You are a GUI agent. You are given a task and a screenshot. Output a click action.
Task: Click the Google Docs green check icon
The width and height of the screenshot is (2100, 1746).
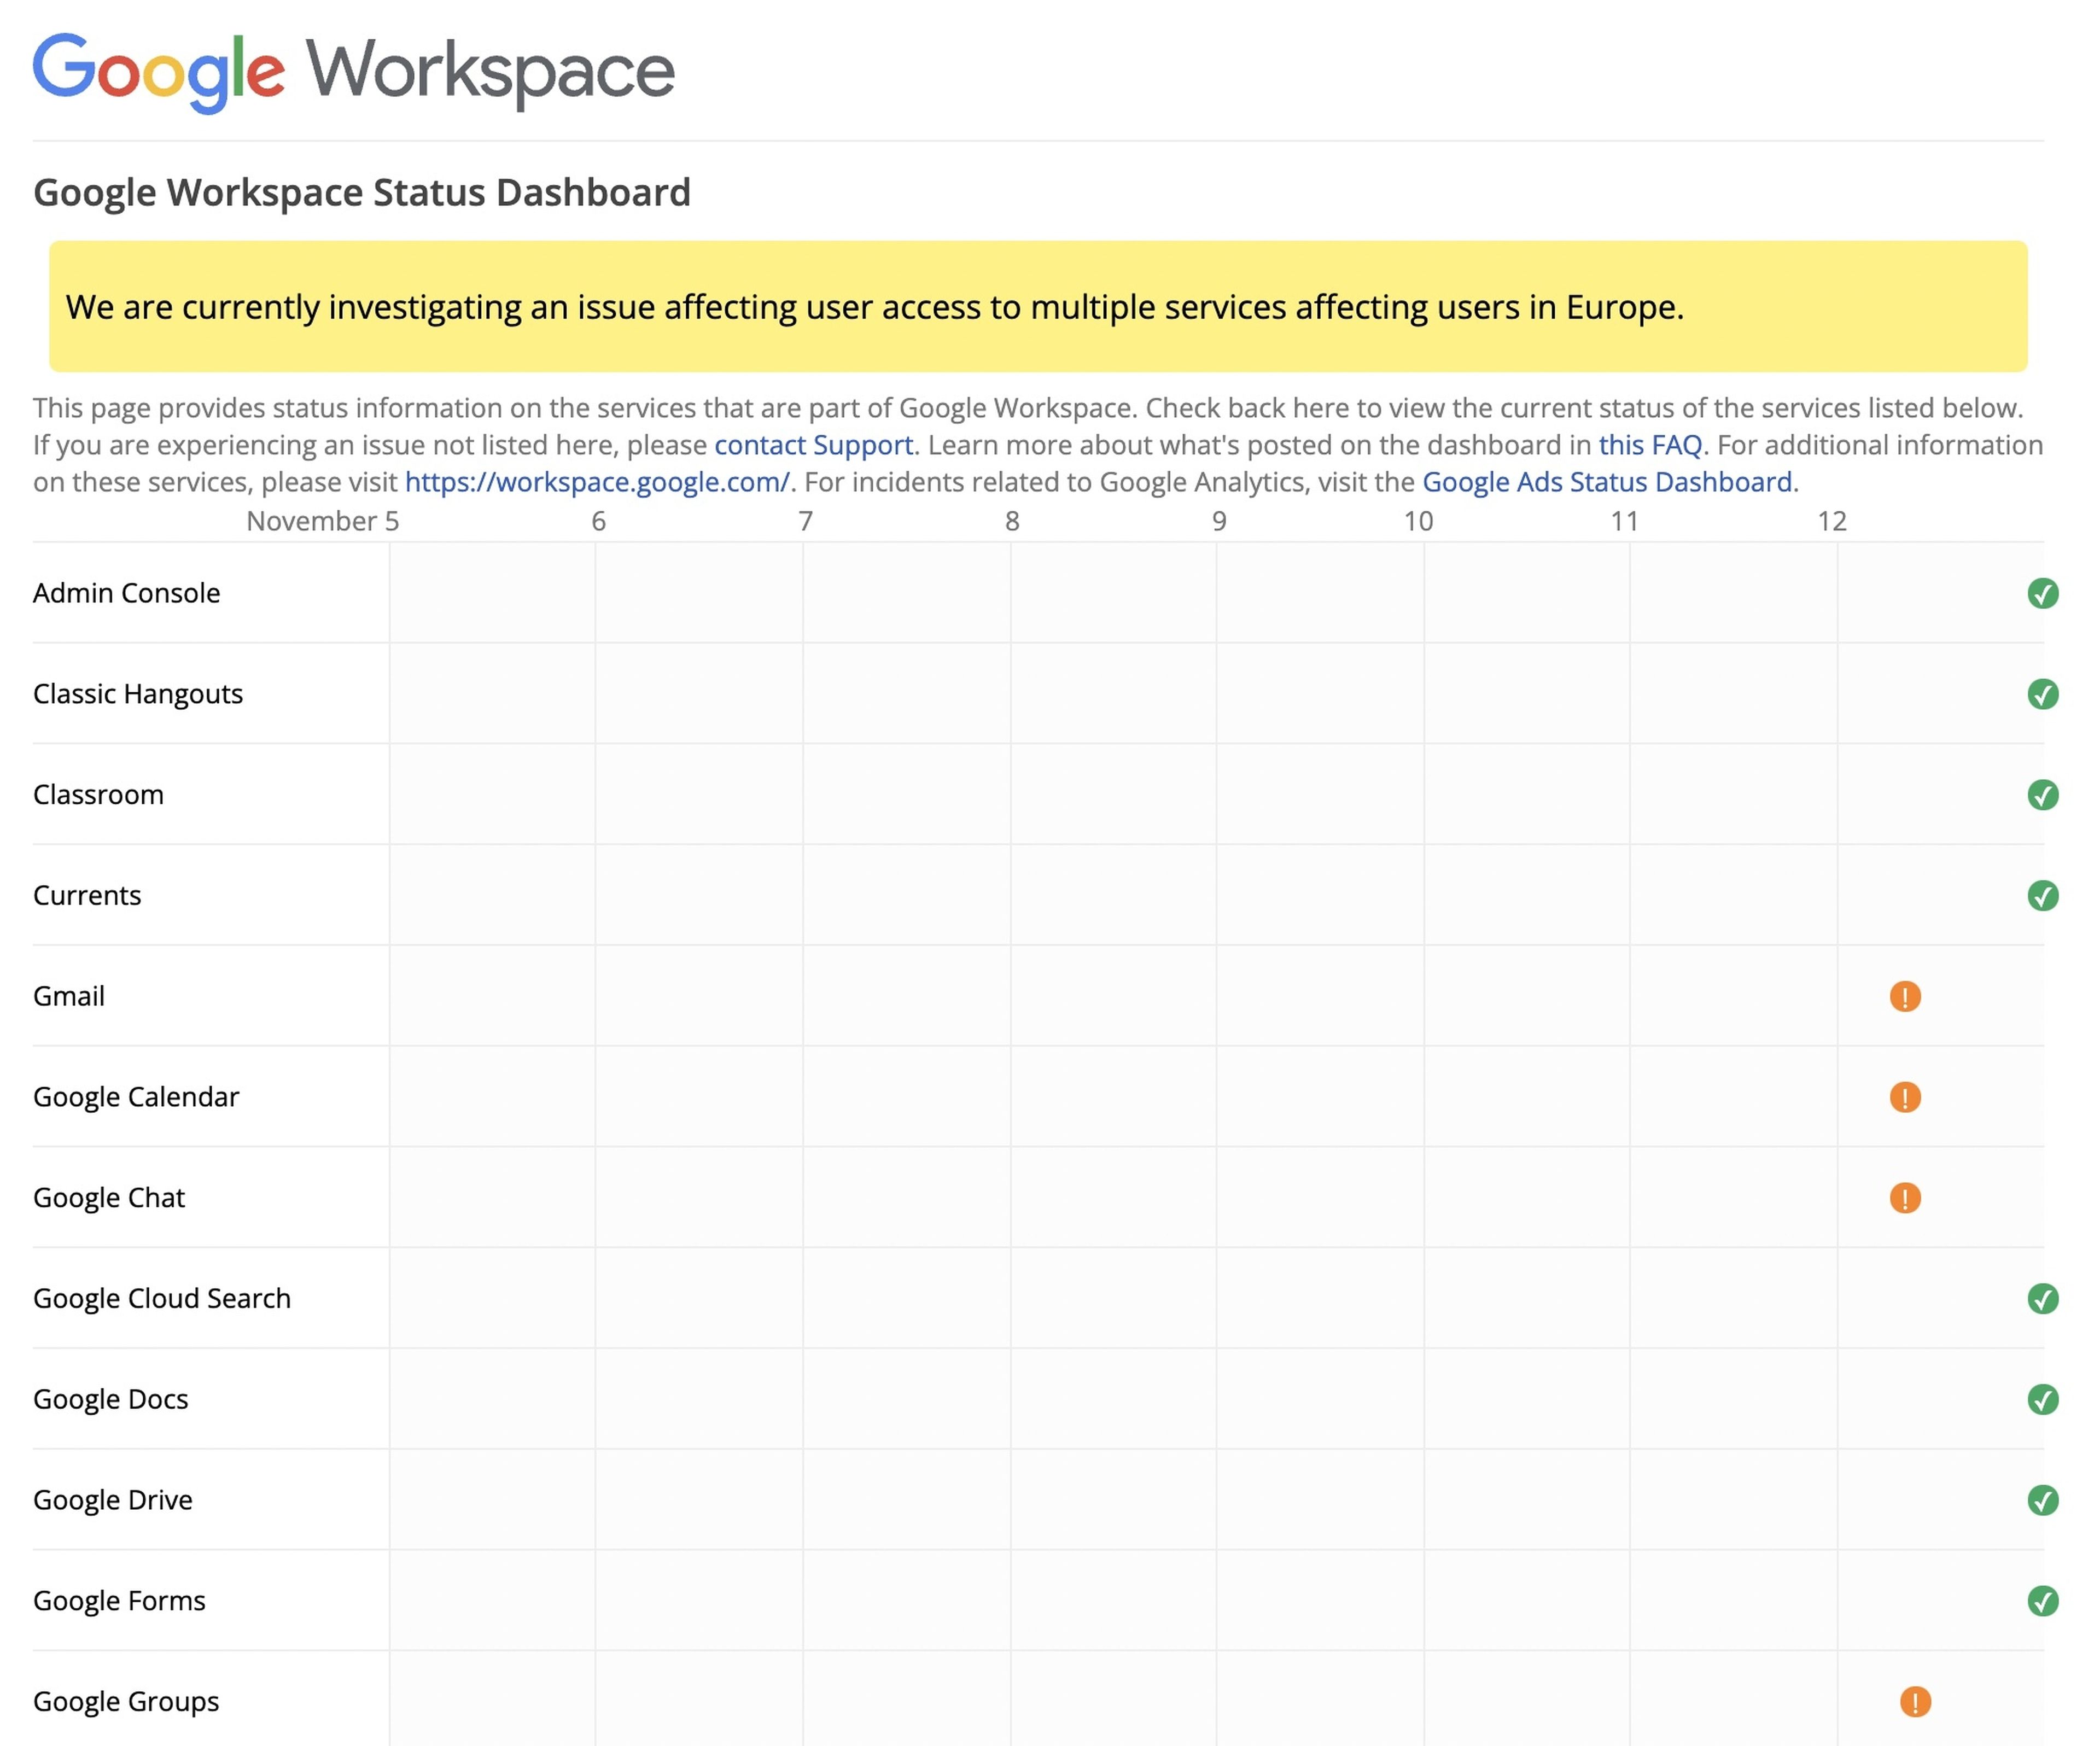[x=2042, y=1399]
